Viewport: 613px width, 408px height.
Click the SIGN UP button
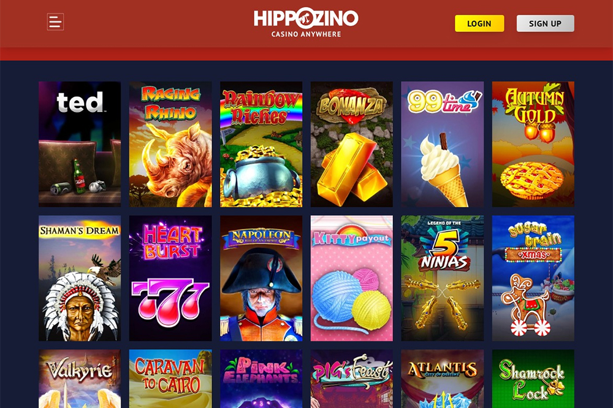[x=545, y=23]
